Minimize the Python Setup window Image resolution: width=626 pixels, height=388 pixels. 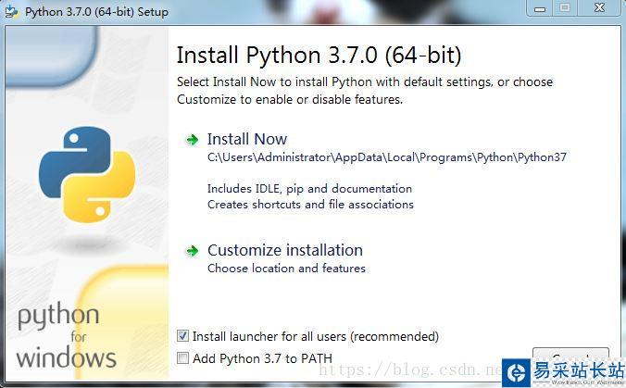pos(539,7)
